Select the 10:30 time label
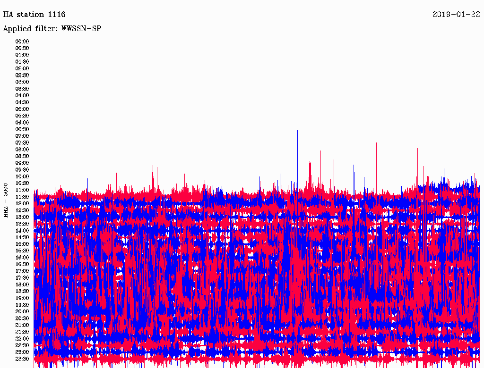Screen dimensions: 484x368 click(x=22, y=184)
